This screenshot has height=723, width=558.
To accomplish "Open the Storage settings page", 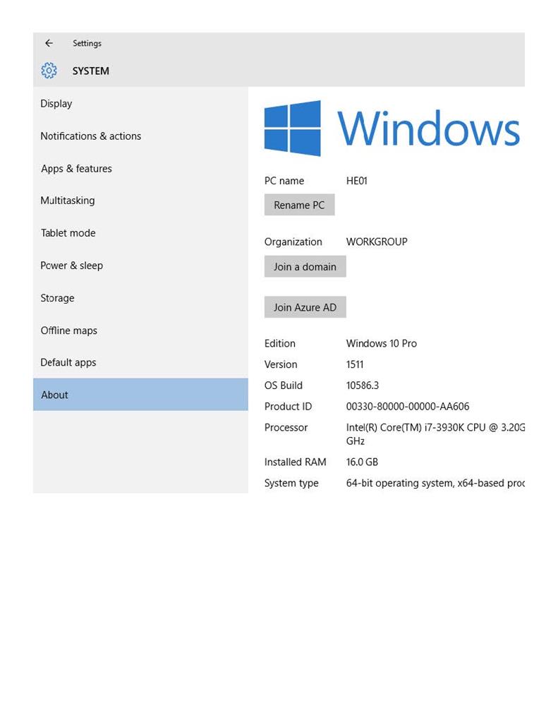I will point(140,298).
